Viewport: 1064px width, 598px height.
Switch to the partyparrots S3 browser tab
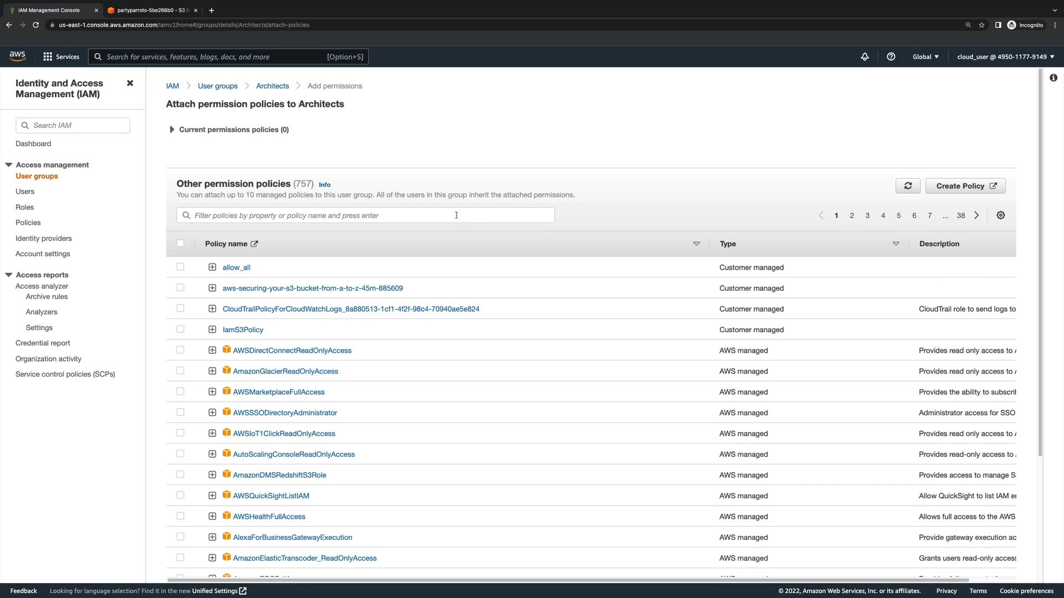tap(150, 10)
